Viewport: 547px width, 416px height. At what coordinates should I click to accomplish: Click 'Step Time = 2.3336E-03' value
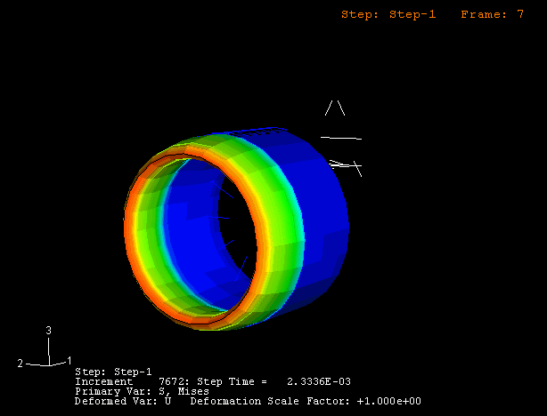(x=273, y=381)
